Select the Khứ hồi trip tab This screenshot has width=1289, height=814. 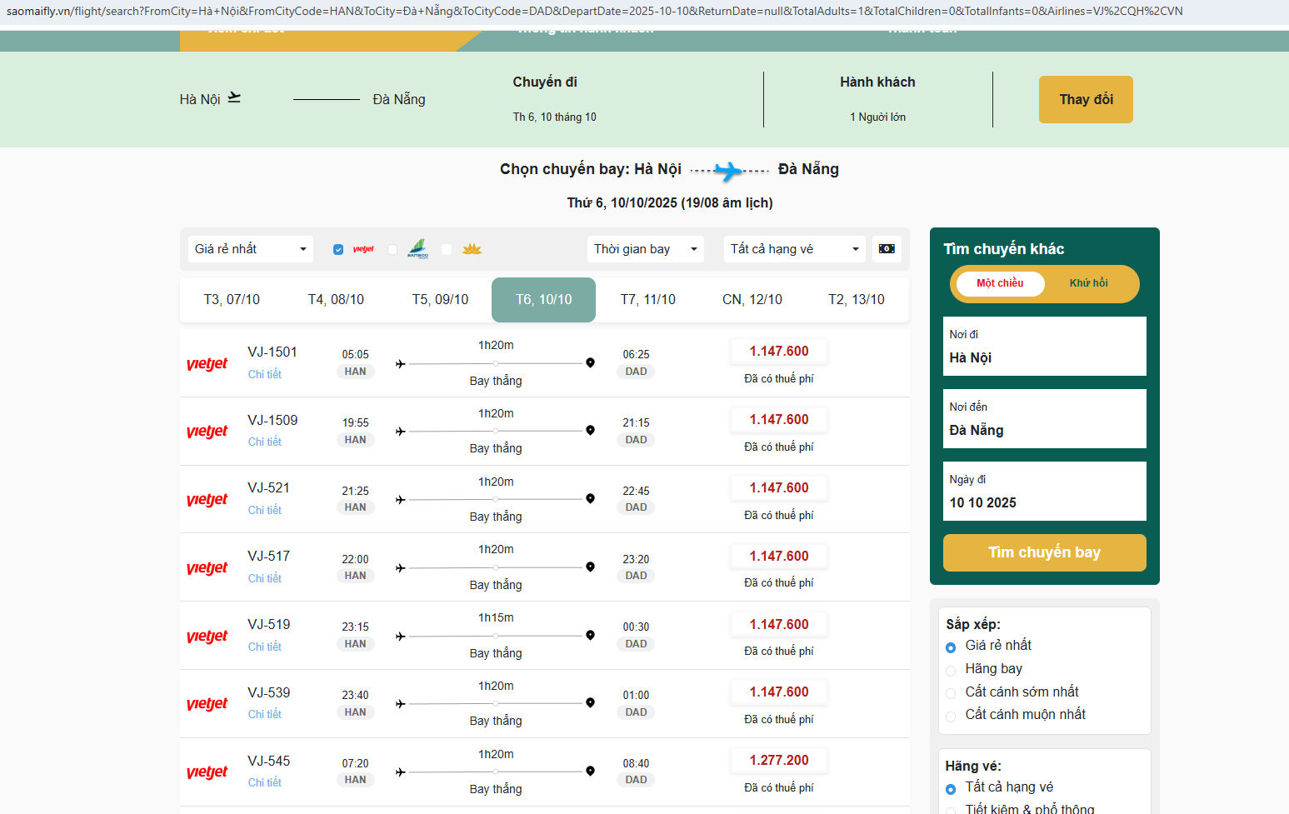(x=1088, y=283)
